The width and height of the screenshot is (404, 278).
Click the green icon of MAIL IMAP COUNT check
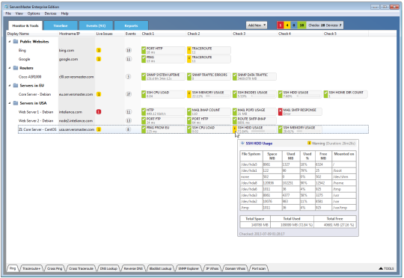coord(189,111)
